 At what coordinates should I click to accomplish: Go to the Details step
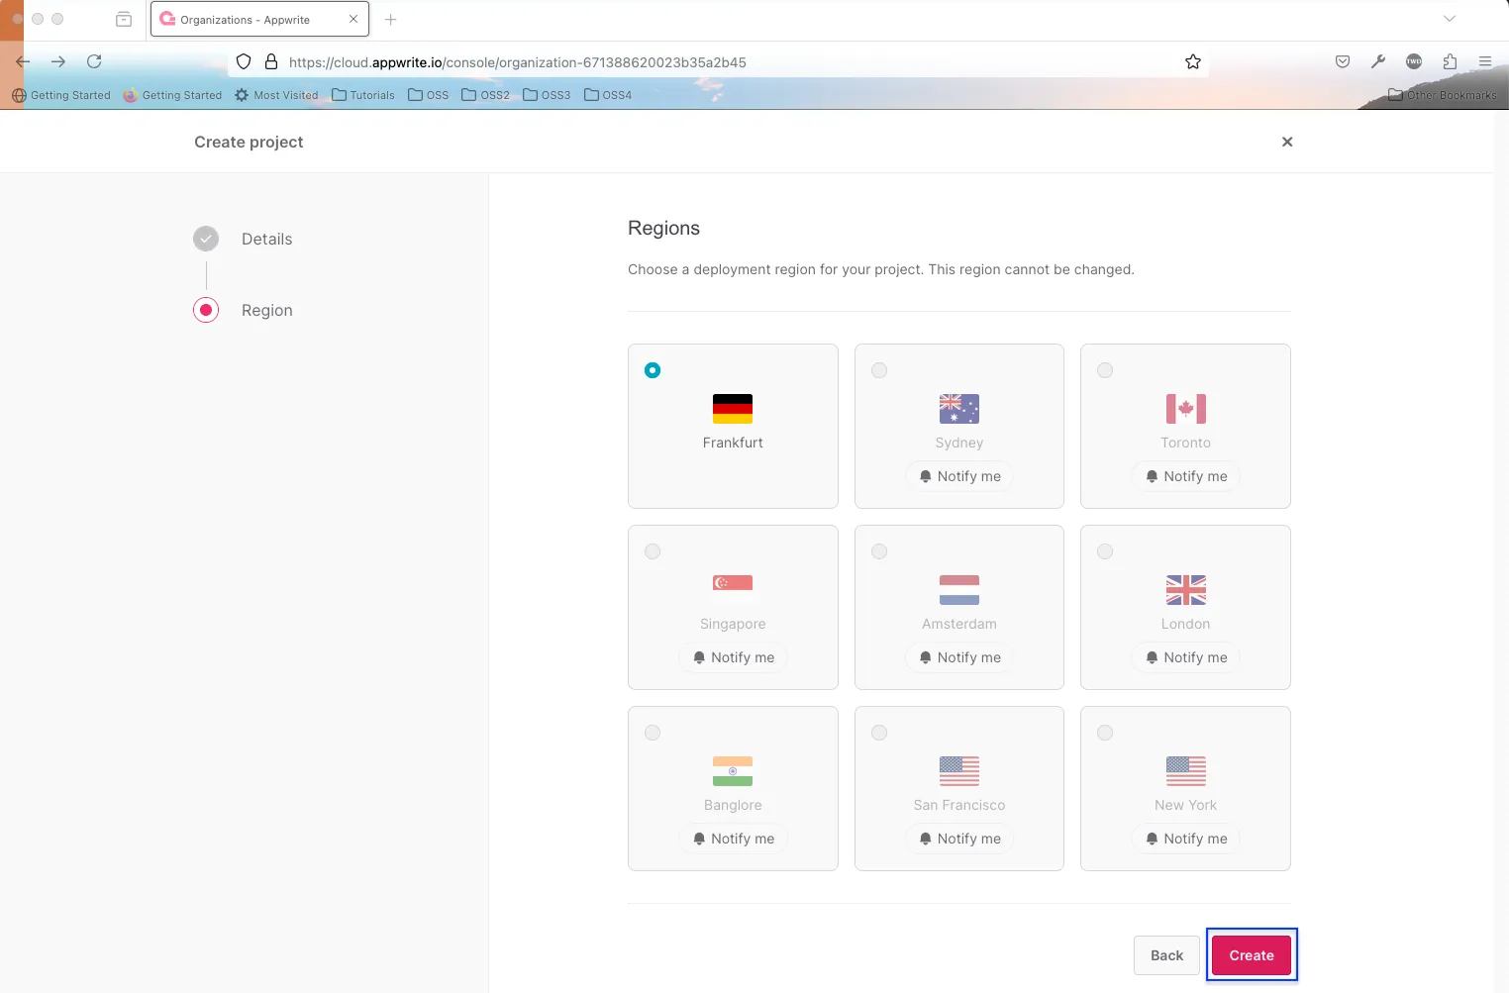pos(243,239)
